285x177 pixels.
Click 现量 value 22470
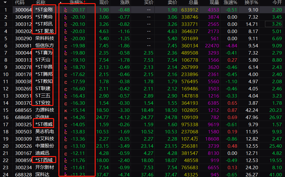[212, 45]
